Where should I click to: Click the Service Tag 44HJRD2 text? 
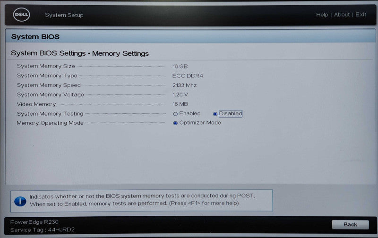coord(43,230)
